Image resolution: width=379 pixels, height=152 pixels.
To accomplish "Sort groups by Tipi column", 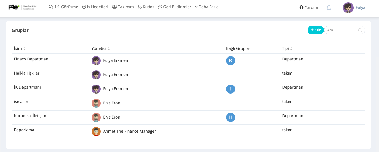I will pyautogui.click(x=291, y=49).
